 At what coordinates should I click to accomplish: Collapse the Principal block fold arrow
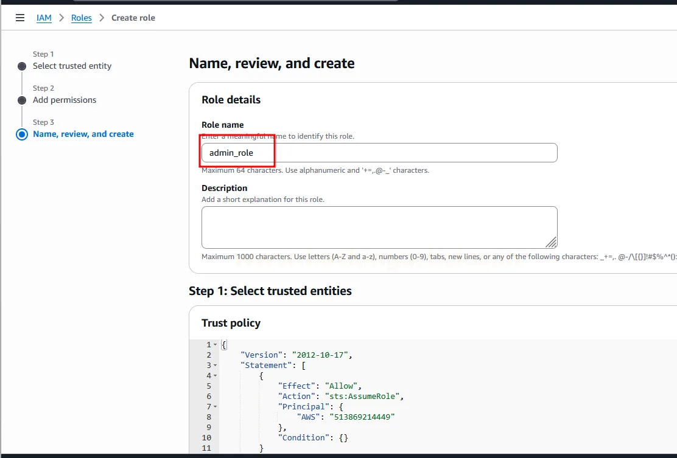click(x=215, y=406)
